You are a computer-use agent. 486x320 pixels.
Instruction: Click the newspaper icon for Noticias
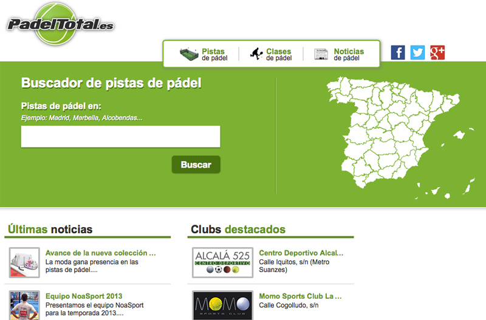click(x=321, y=55)
